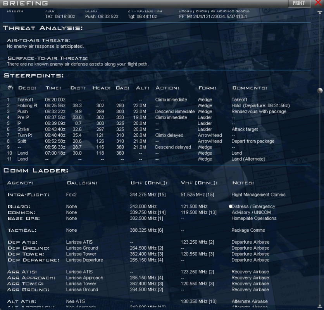
Task: Click 'Hold (Departure: 06:31:56z)' comment
Action: click(260, 106)
